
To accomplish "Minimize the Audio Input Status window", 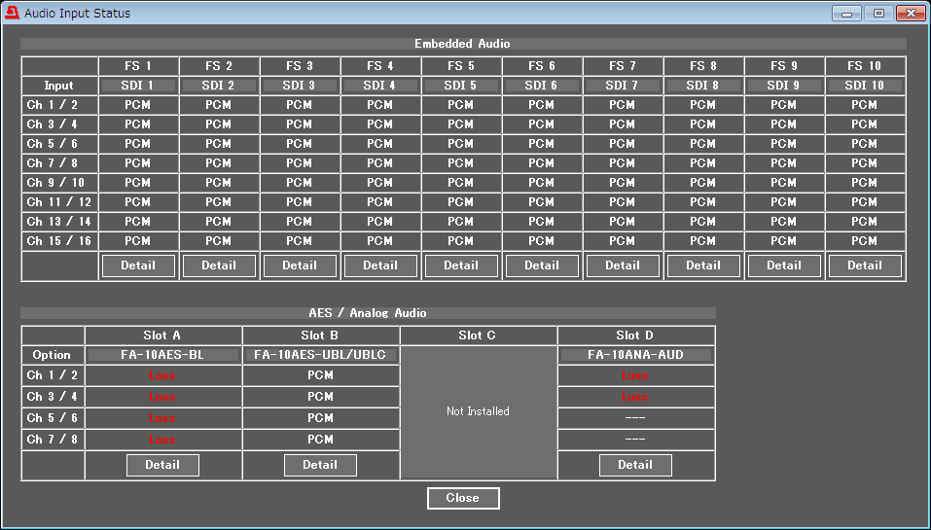I will [846, 14].
